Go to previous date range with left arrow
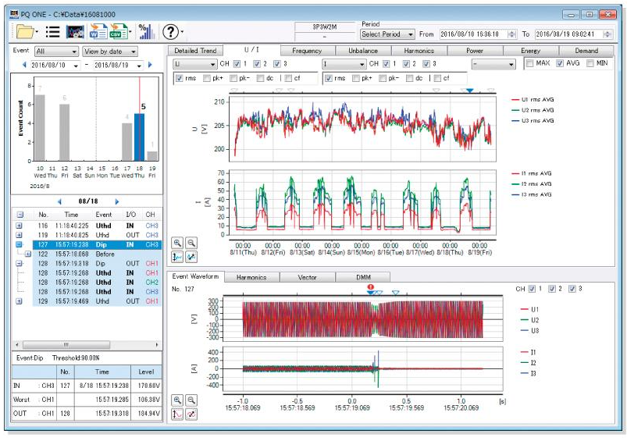This screenshot has height=441, width=627. [x=24, y=64]
